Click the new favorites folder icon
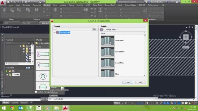 [10, 71]
